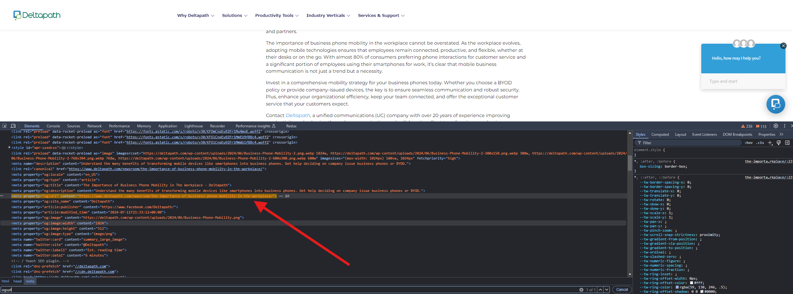The width and height of the screenshot is (793, 294).
Task: Open Industry Verticals dropdown
Action: point(328,15)
